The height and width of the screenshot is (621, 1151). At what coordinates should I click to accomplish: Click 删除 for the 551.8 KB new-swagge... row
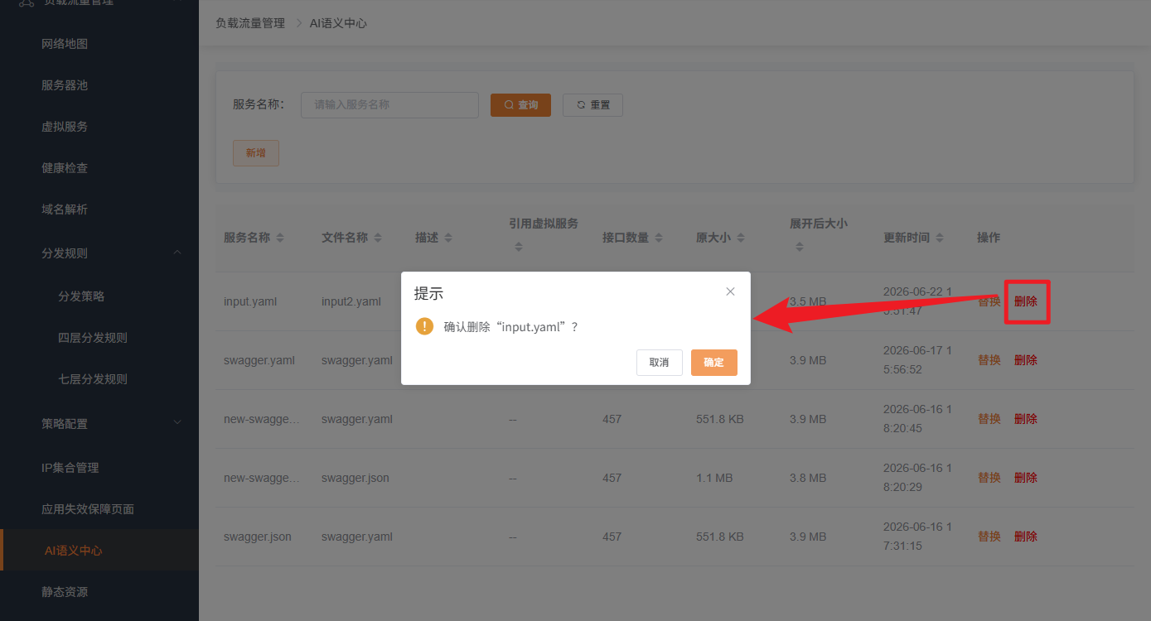tap(1026, 419)
